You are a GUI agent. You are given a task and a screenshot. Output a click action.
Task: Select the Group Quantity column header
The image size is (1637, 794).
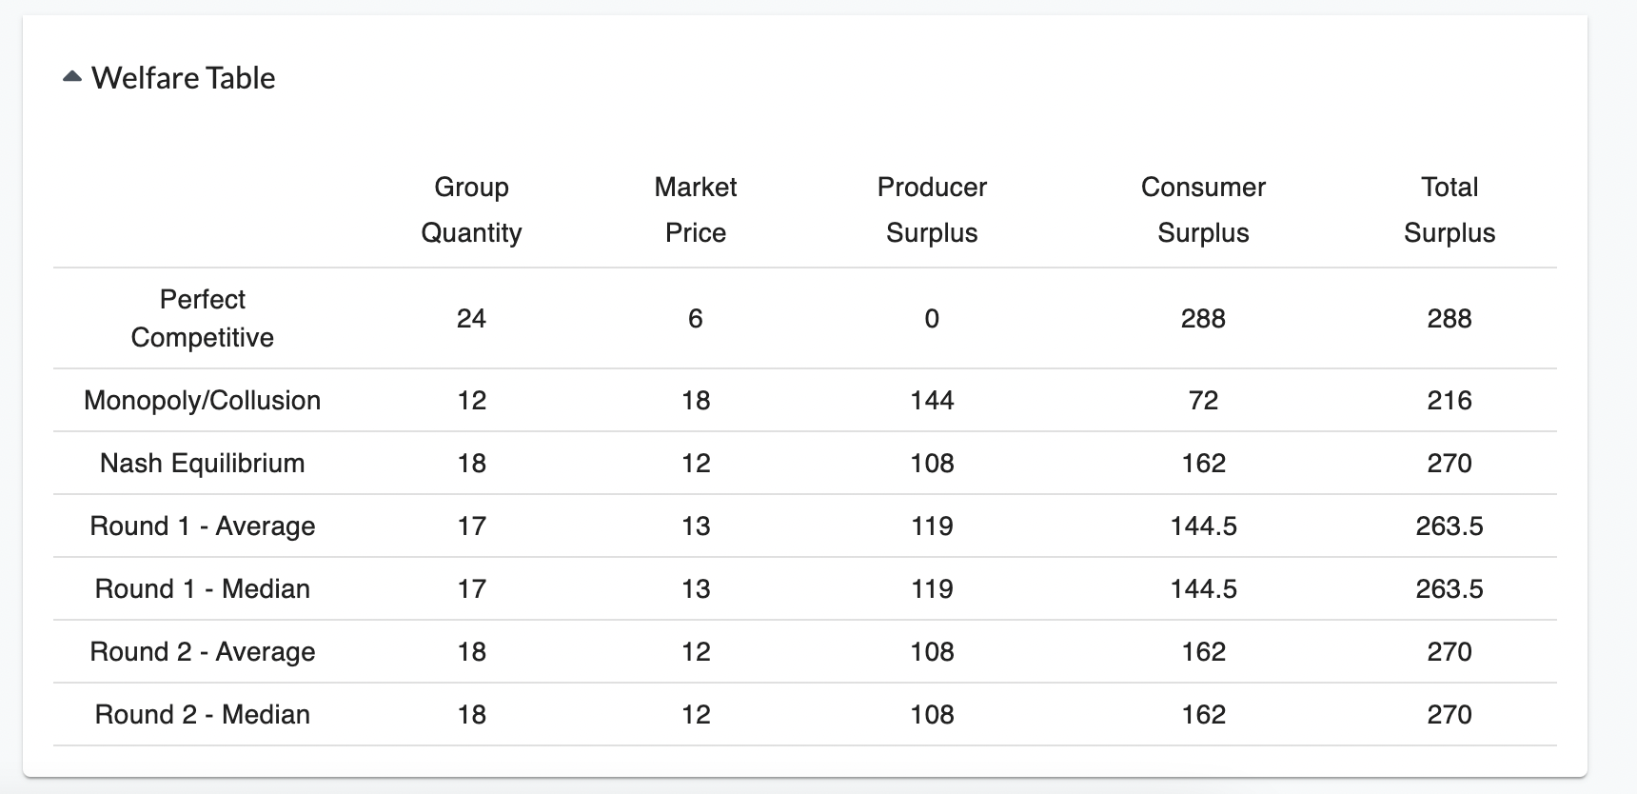(471, 209)
